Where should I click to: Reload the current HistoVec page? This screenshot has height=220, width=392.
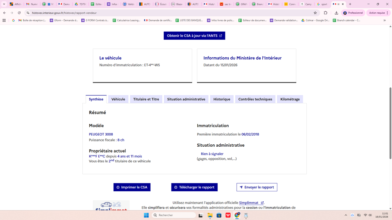click(19, 13)
